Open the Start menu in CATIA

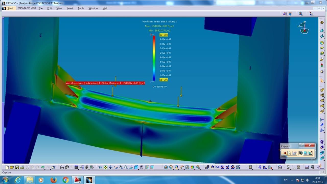pos(10,8)
